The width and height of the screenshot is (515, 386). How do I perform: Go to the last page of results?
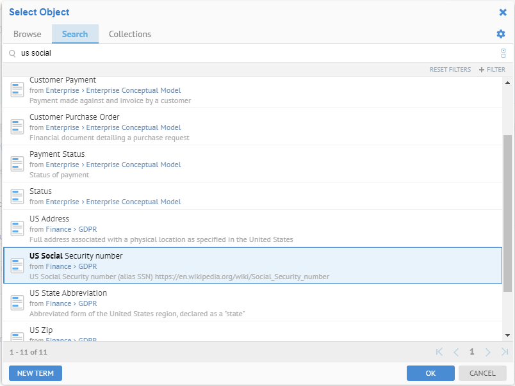pos(505,352)
